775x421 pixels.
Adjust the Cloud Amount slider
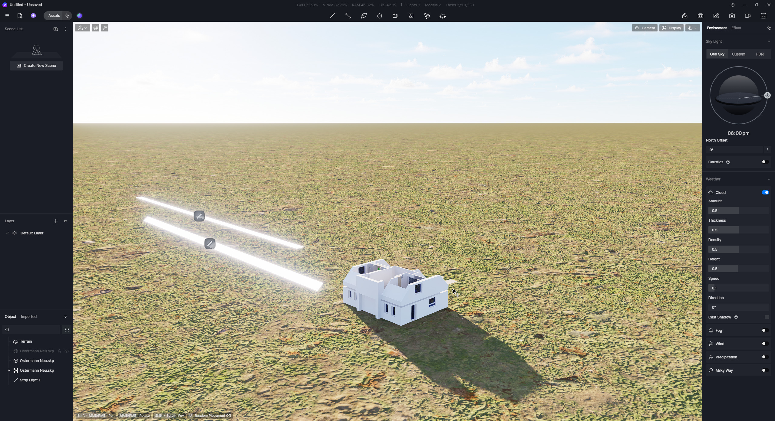pos(738,211)
